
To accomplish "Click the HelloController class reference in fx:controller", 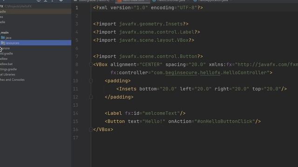I will [x=245, y=73].
